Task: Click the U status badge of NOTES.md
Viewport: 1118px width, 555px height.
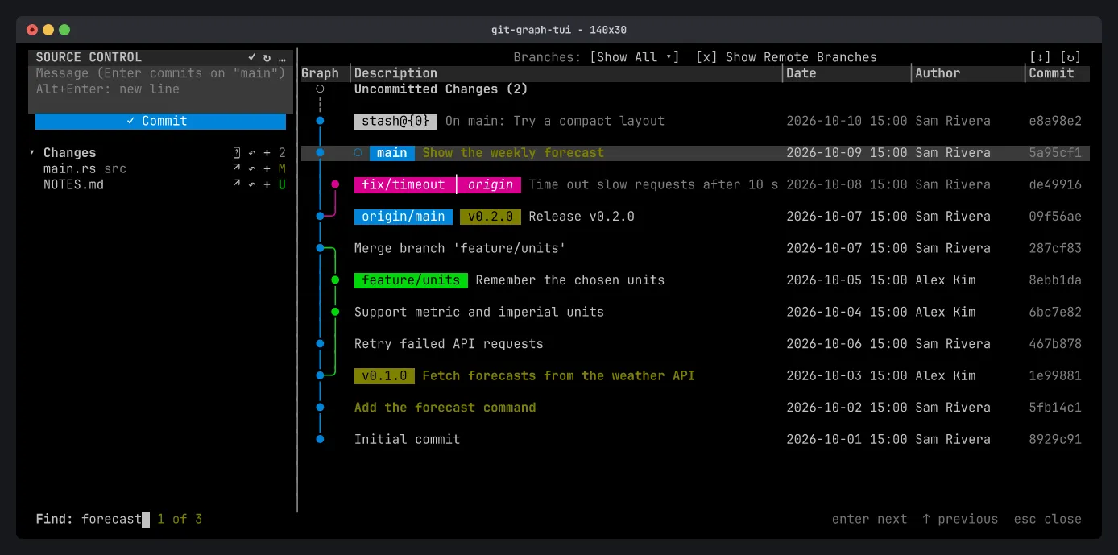Action: tap(282, 184)
